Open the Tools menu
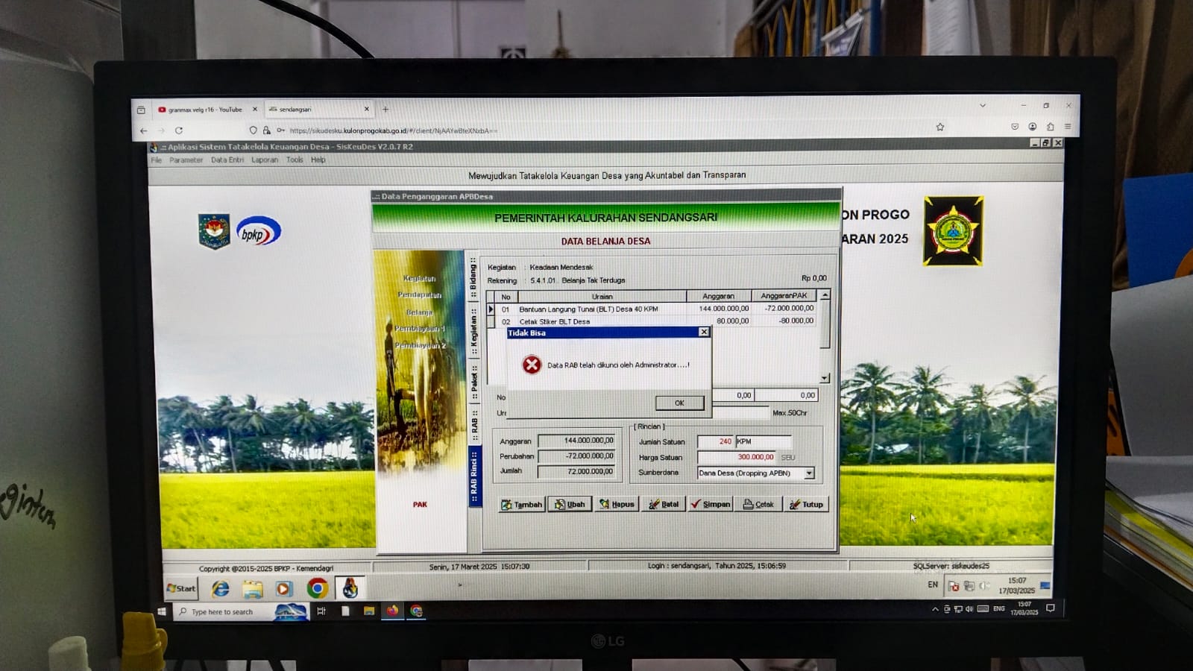 295,160
